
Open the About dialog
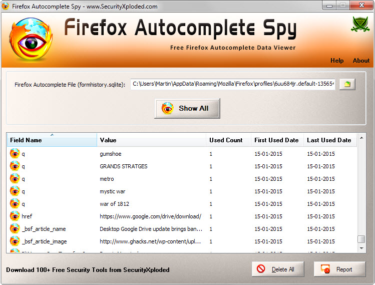pyautogui.click(x=361, y=61)
